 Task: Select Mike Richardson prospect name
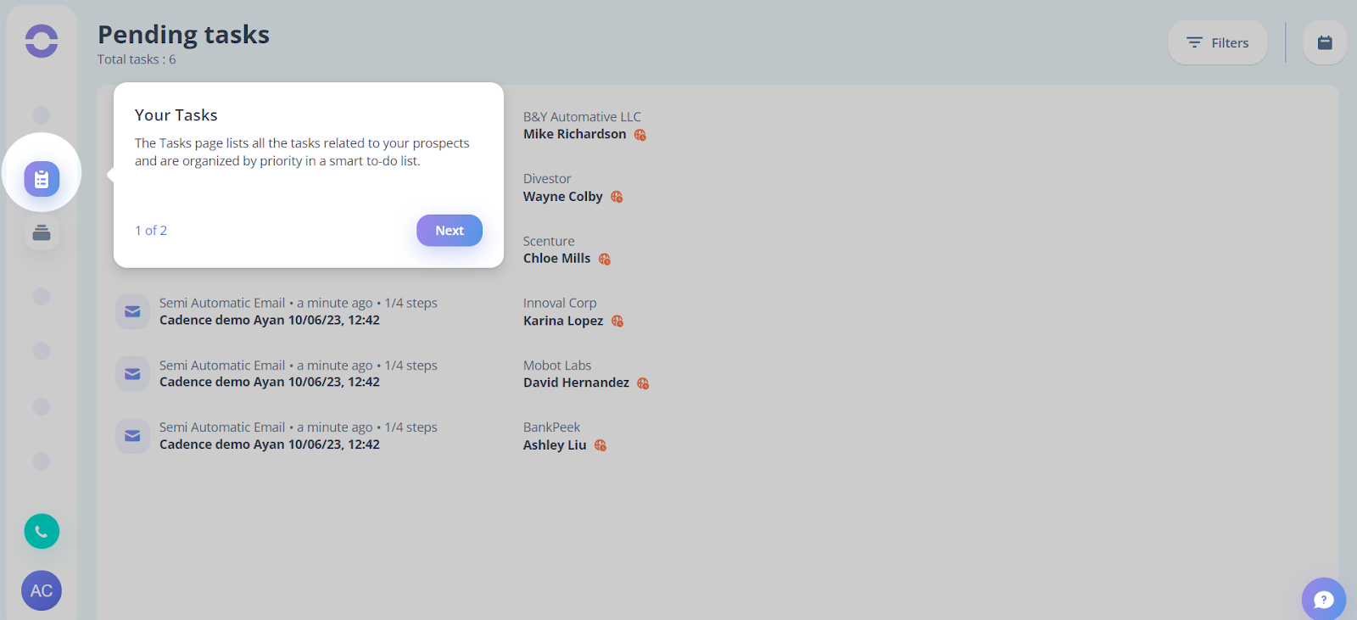tap(574, 134)
